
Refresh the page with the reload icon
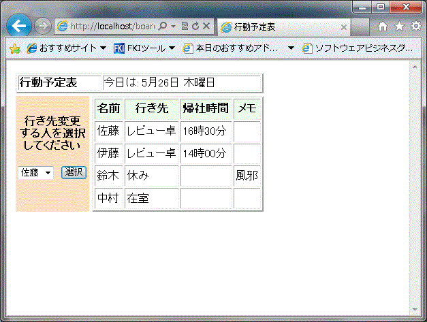[x=195, y=26]
